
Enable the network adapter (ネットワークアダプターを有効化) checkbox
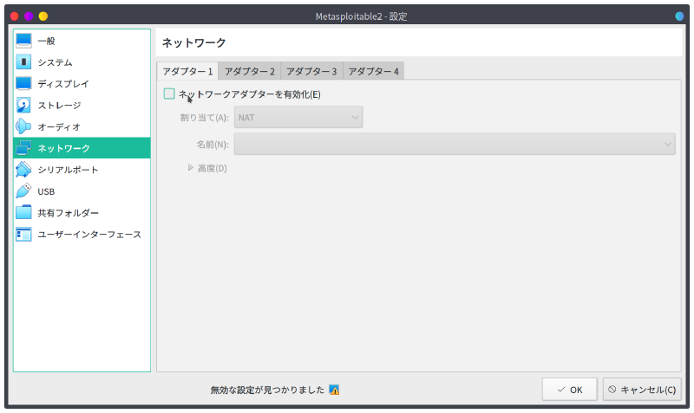pos(169,94)
